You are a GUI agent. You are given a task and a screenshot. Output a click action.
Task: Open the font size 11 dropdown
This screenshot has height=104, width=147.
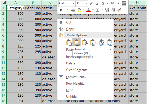tap(86, 4)
